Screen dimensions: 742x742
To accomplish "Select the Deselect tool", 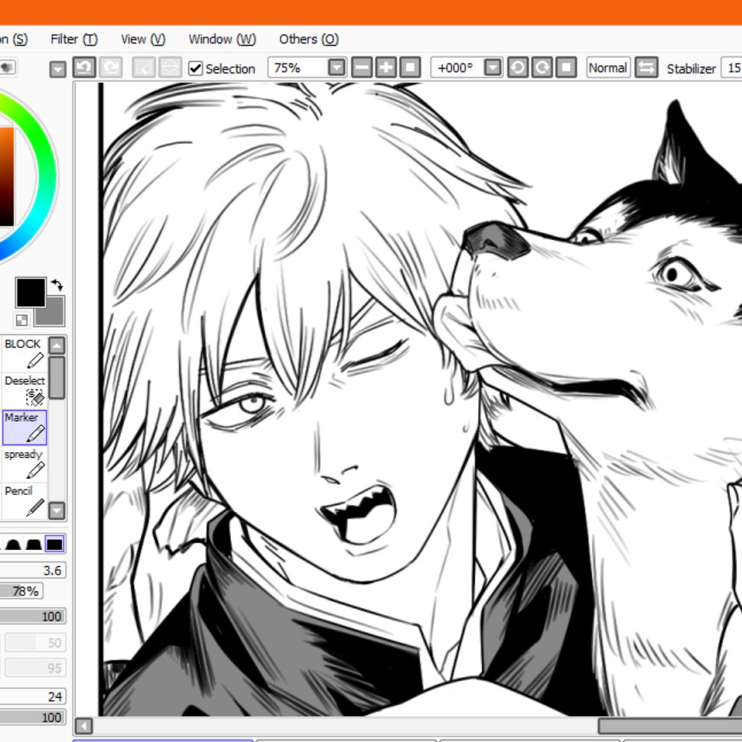I will pyautogui.click(x=24, y=391).
